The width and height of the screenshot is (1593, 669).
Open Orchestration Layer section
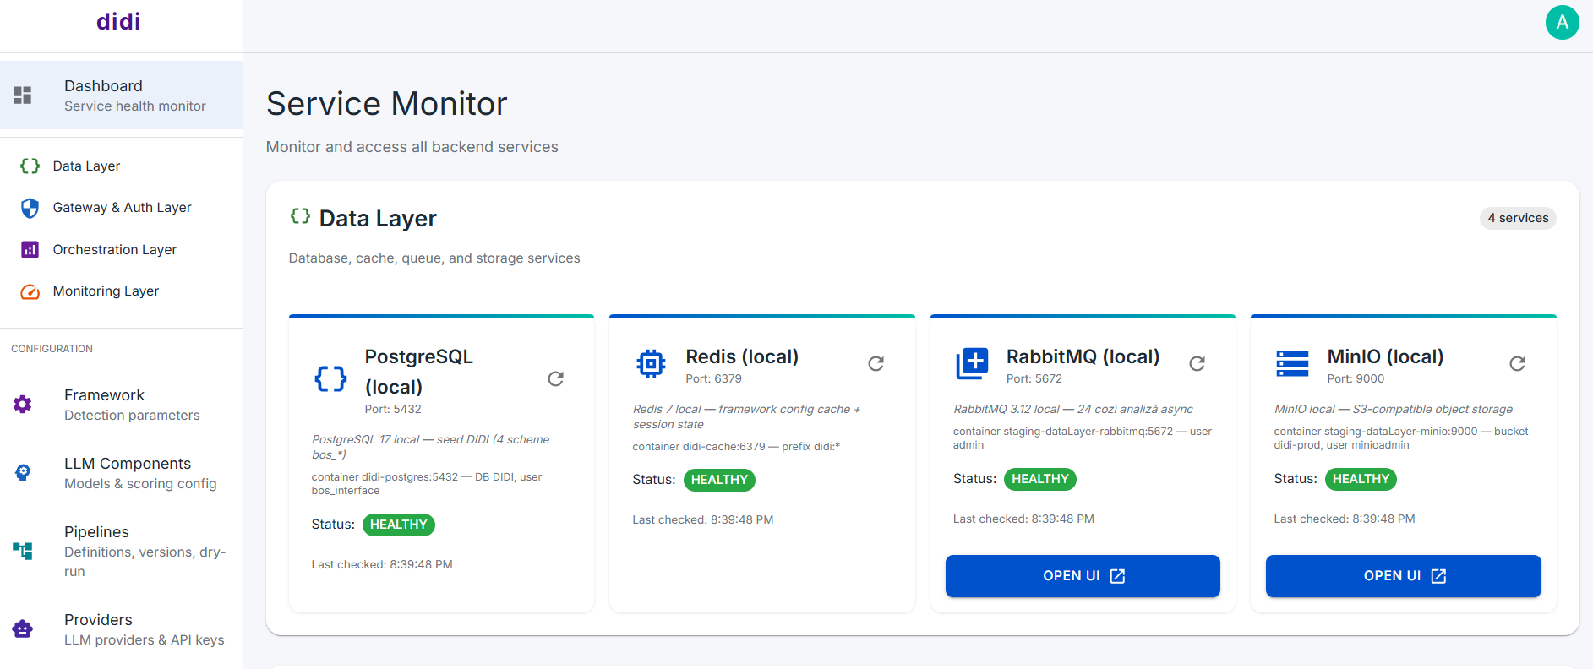coord(121,249)
